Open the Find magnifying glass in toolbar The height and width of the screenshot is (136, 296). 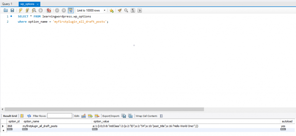click(x=126, y=10)
